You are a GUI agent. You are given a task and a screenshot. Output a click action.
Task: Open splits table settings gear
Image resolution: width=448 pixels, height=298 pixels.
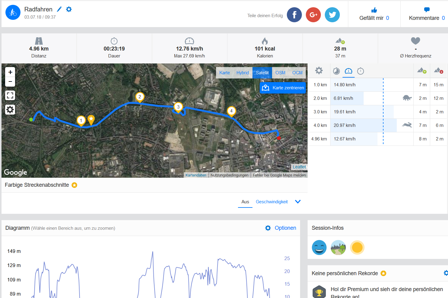[x=319, y=71]
